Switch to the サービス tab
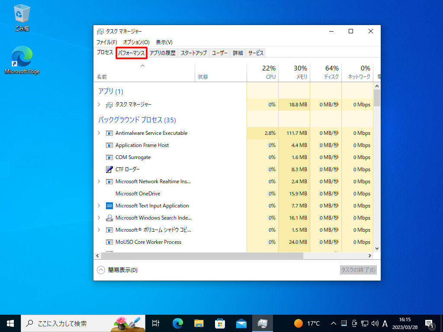The width and height of the screenshot is (443, 332). coord(256,53)
